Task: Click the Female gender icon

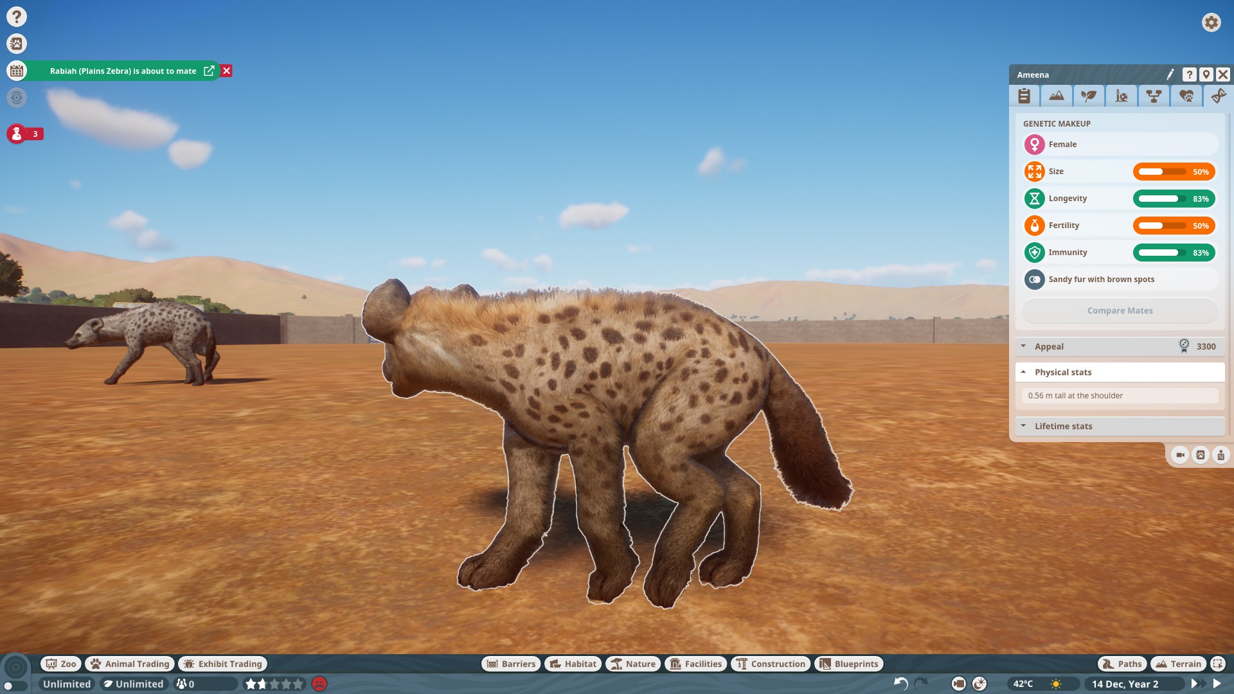Action: [1035, 145]
